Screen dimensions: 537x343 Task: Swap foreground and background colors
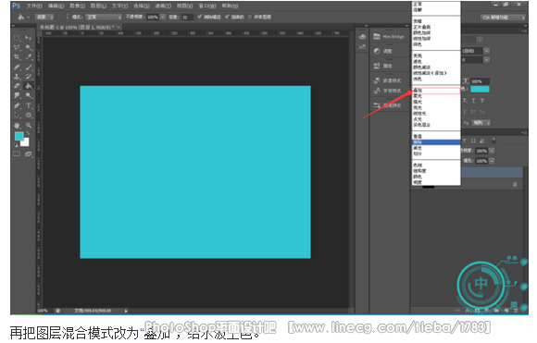(x=28, y=134)
